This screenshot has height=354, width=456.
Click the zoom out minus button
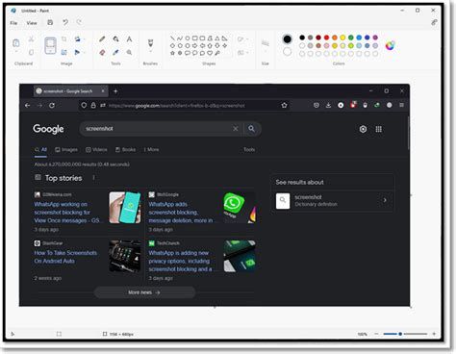(376, 334)
